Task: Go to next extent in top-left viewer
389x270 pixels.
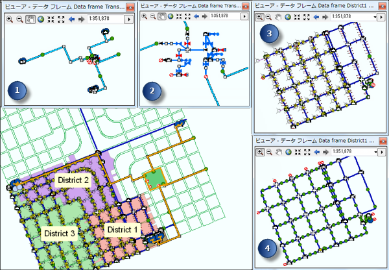Action: click(x=81, y=19)
